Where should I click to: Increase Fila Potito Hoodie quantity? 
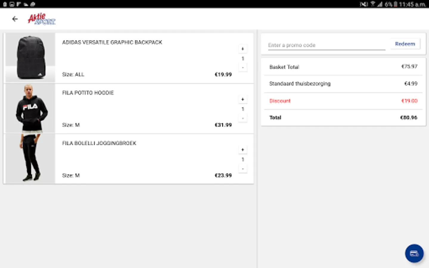pos(243,99)
